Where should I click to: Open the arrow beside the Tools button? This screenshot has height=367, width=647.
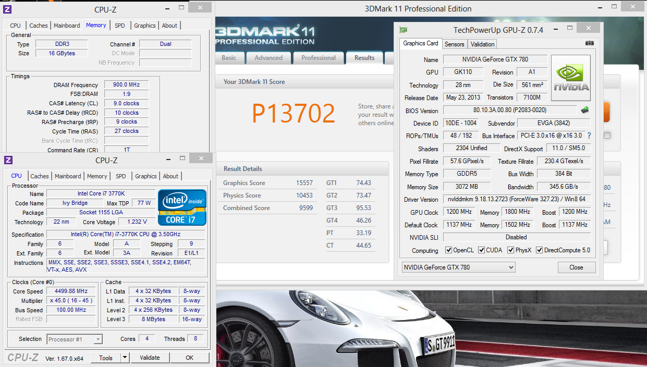[x=125, y=358]
